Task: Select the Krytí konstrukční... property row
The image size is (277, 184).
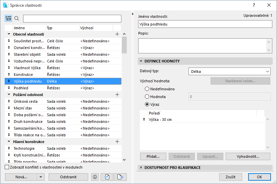Action: 63,155
